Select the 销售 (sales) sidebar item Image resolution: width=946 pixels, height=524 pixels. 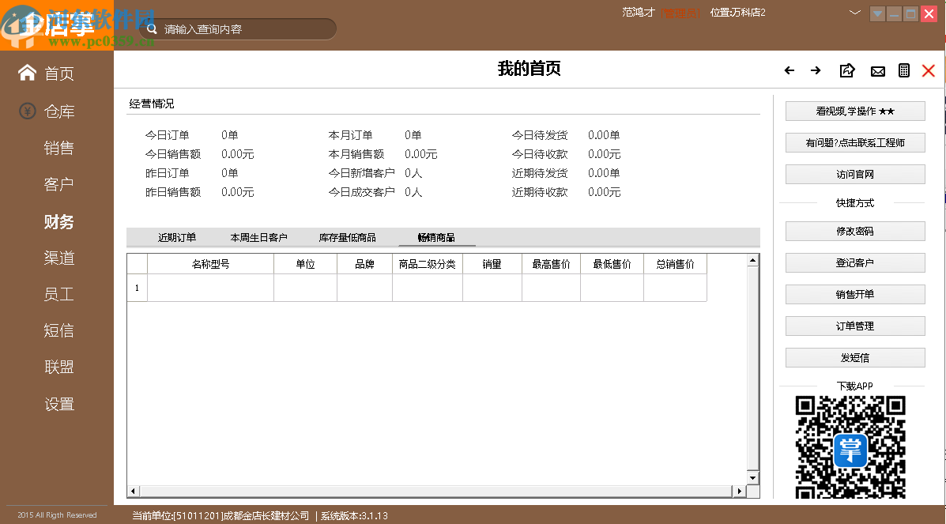point(58,148)
